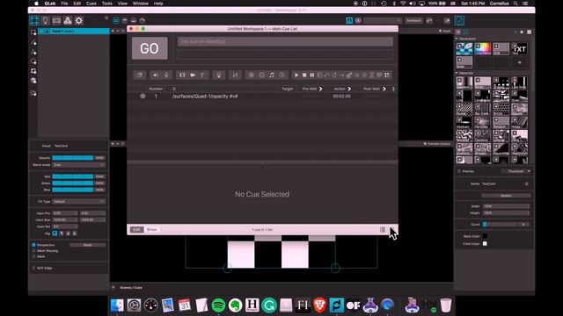This screenshot has width=563, height=316.
Task: Add a Start cue with the play triangle
Action: point(296,75)
